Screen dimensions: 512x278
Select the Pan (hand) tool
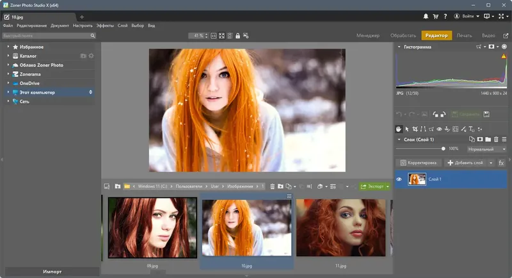[x=399, y=129]
